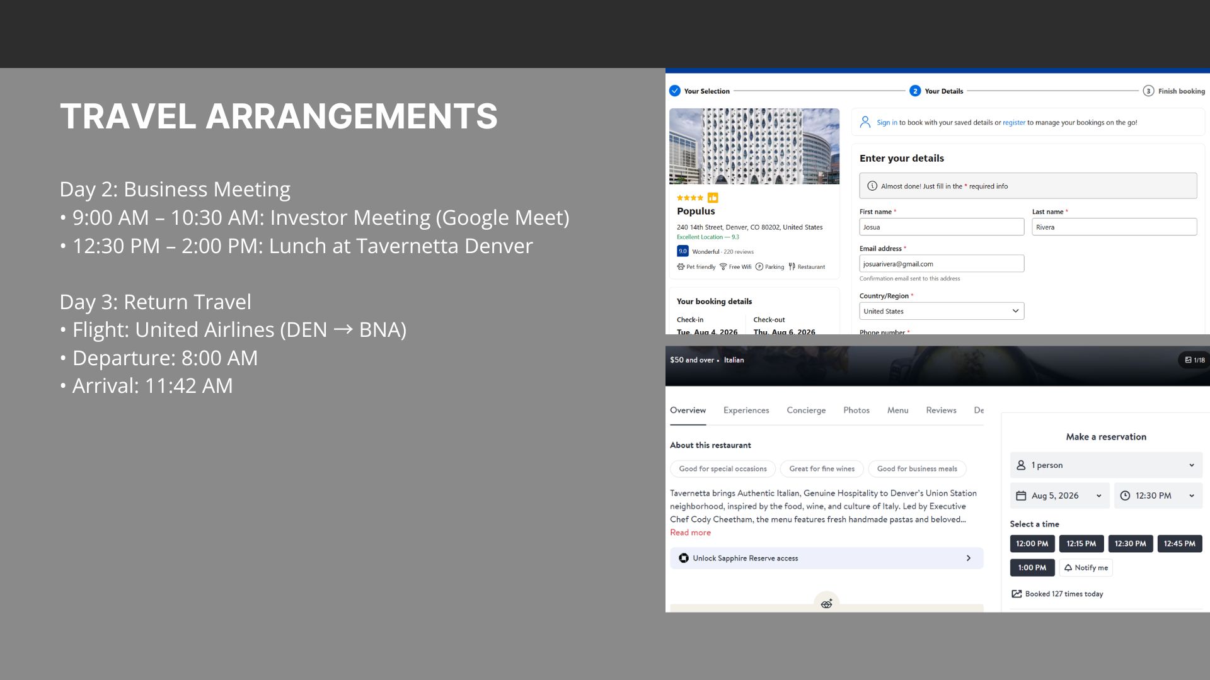Click the Arrival: 11:42 AM line
The width and height of the screenshot is (1210, 680).
tap(146, 385)
